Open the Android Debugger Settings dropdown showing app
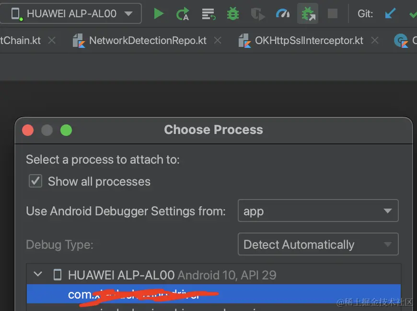 (x=318, y=211)
